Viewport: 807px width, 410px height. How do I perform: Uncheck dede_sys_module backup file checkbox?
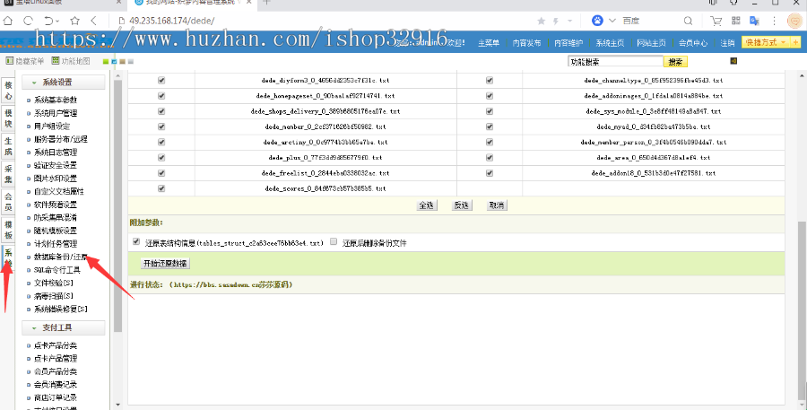490,111
